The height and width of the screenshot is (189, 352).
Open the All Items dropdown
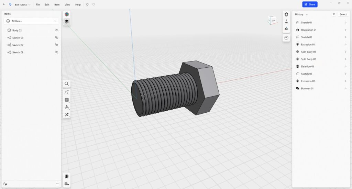pyautogui.click(x=31, y=21)
